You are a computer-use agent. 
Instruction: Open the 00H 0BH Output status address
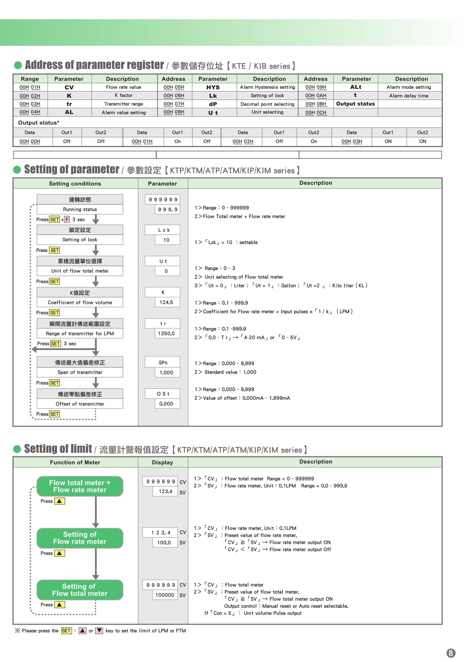click(316, 104)
